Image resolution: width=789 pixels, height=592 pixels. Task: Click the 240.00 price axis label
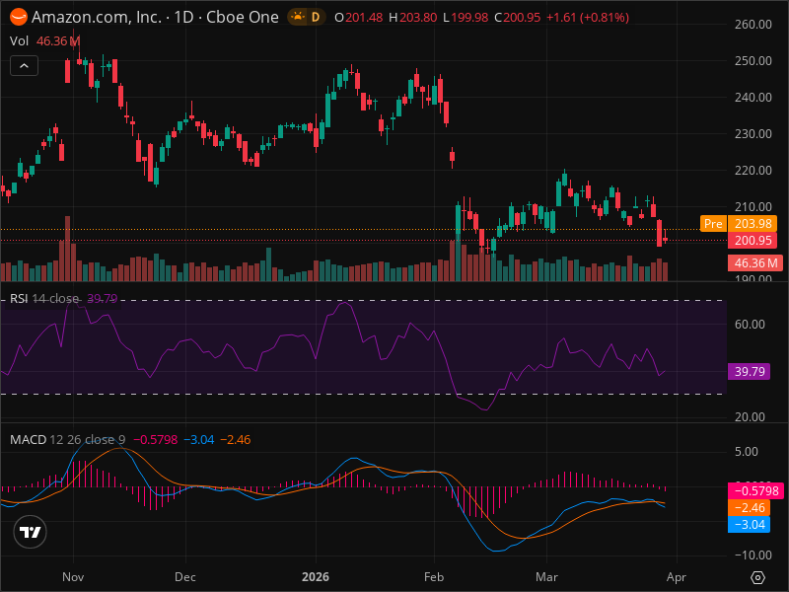tap(753, 97)
